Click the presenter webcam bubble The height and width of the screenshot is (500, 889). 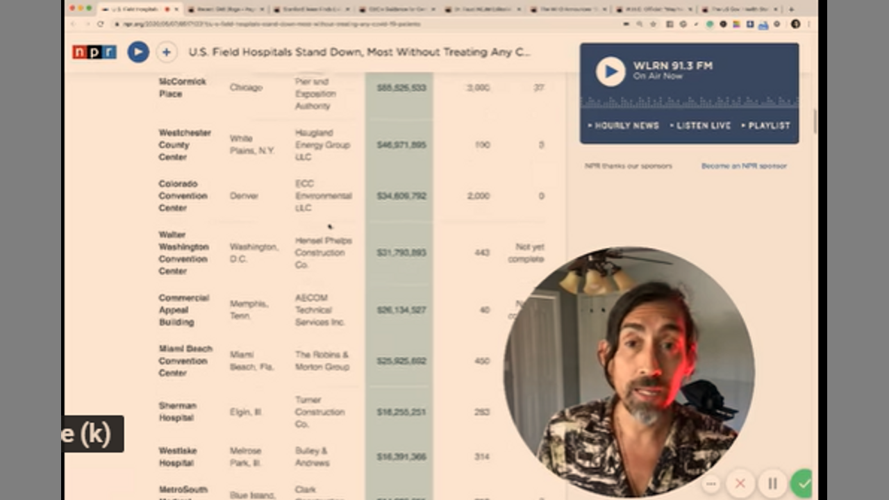pos(629,372)
